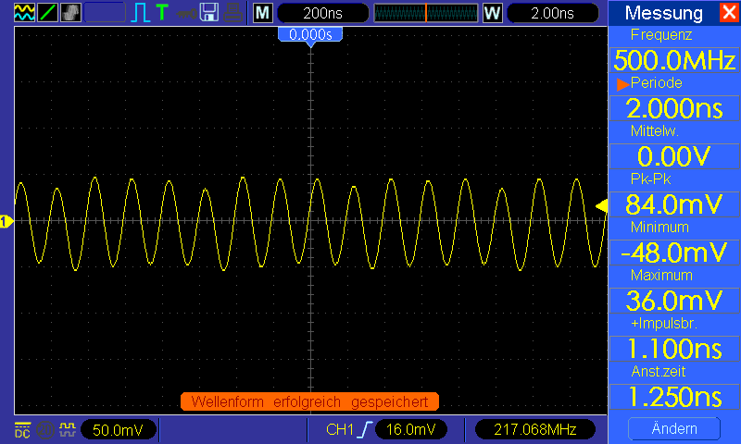
Task: Click the 2.00ns window timebase field
Action: click(x=552, y=13)
